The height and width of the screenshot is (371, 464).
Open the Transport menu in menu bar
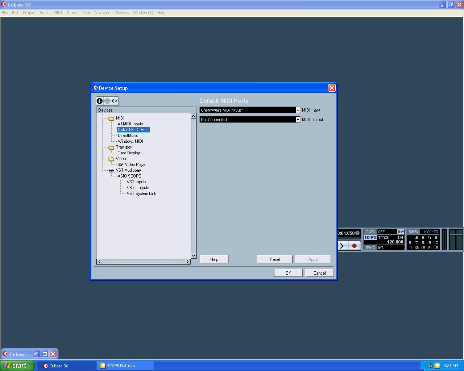(x=103, y=13)
